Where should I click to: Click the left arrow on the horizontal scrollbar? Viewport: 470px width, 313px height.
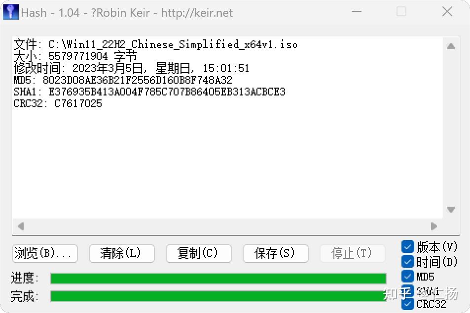[21, 226]
